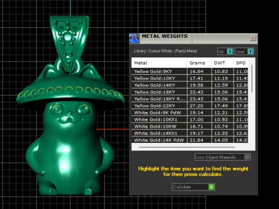Viewport: 279px width, 209px height.
Task: Select the Yellow Gold:18KY row
Action: pos(190,92)
